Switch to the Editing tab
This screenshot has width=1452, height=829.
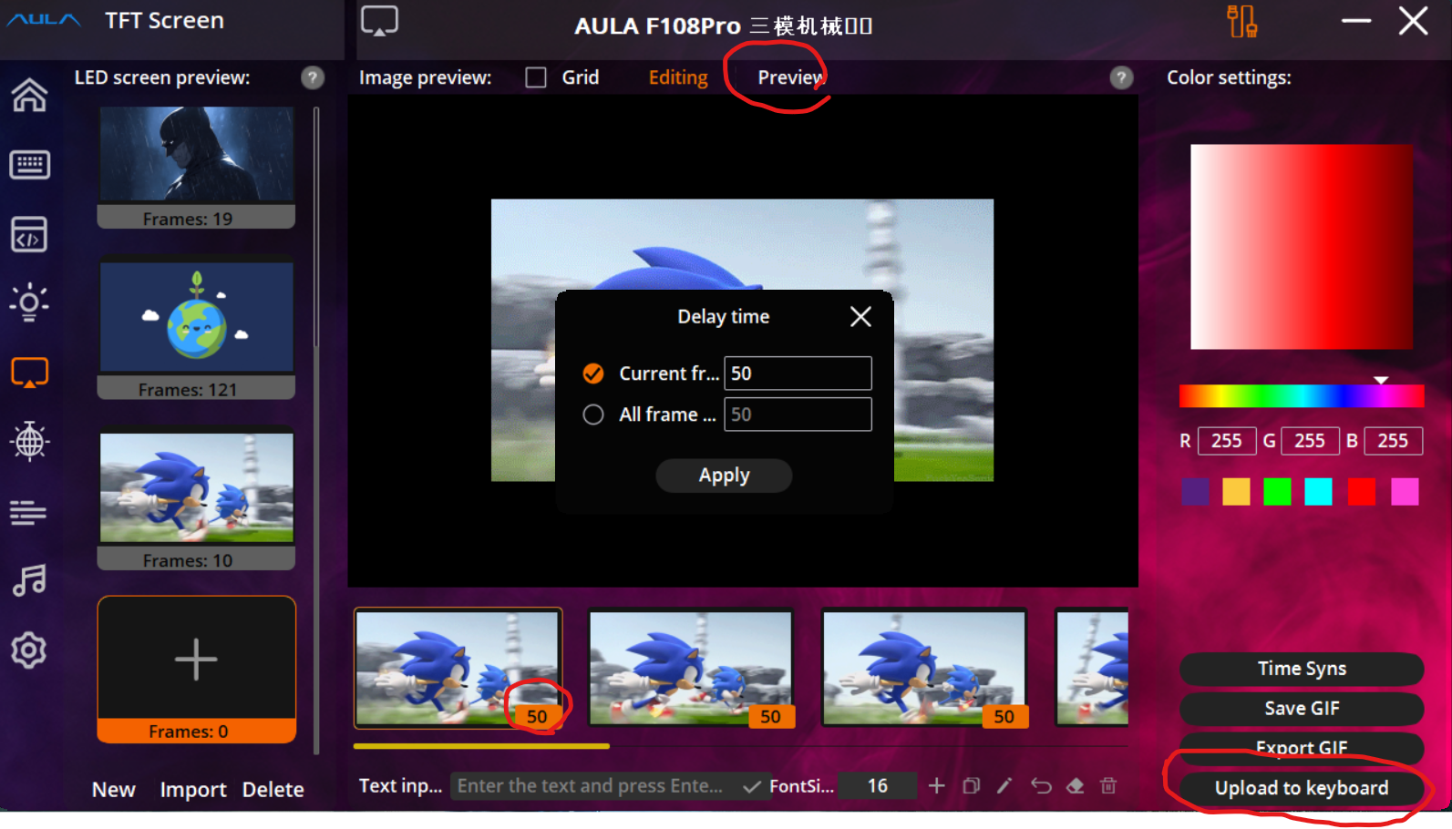678,77
